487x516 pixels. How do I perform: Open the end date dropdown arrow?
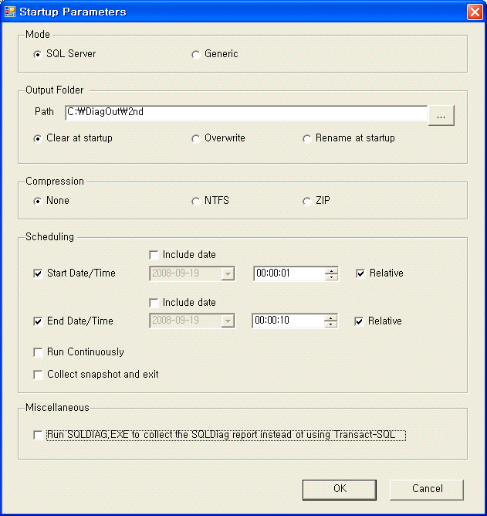click(228, 321)
